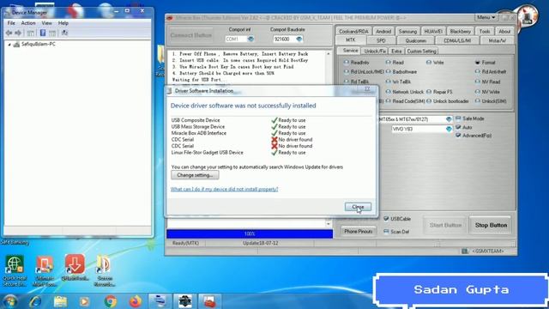Switch to the SPD tab

coord(381,40)
